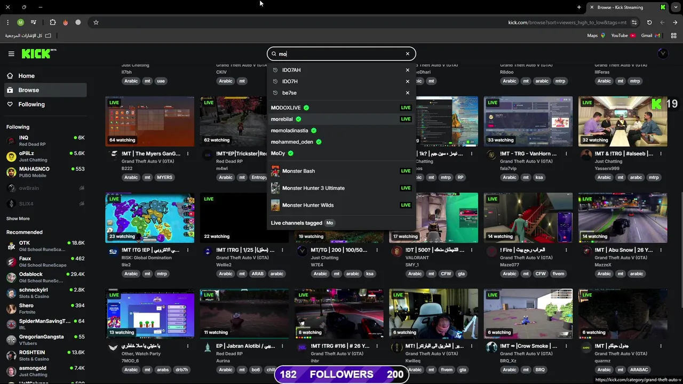
Task: Select recent search be7se
Action: click(x=289, y=93)
